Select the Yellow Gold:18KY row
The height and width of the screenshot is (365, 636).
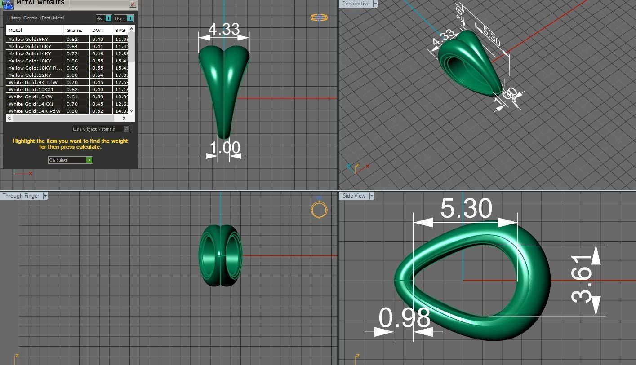67,61
